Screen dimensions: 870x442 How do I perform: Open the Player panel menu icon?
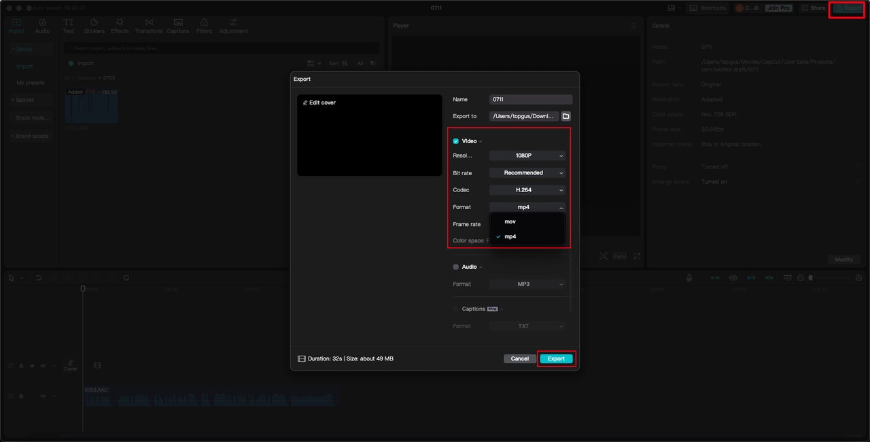click(x=633, y=25)
